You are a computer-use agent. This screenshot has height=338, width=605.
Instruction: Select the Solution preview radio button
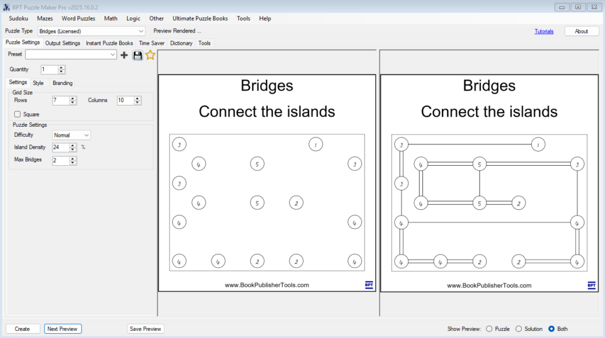pos(519,329)
